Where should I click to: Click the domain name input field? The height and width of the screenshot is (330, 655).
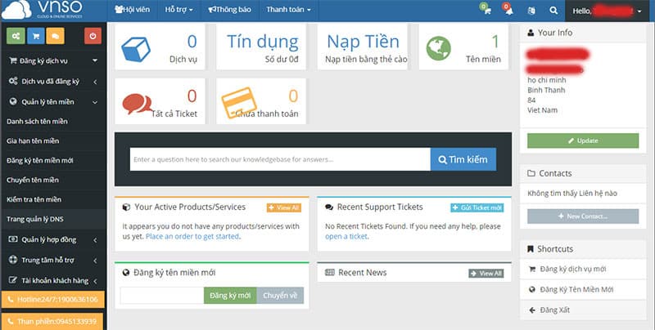(x=162, y=296)
